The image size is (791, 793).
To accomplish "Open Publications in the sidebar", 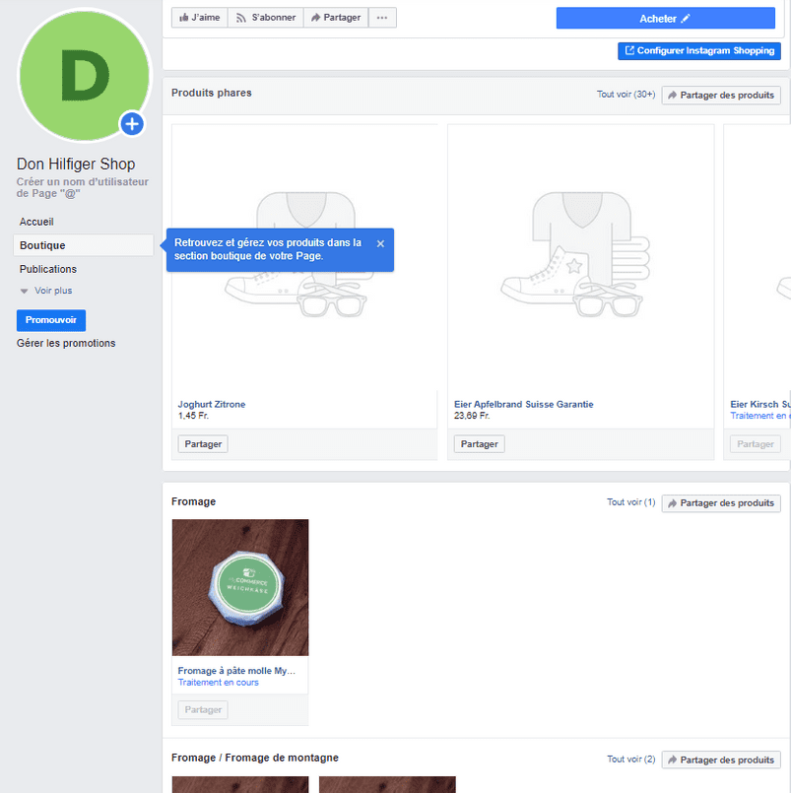I will coord(48,269).
